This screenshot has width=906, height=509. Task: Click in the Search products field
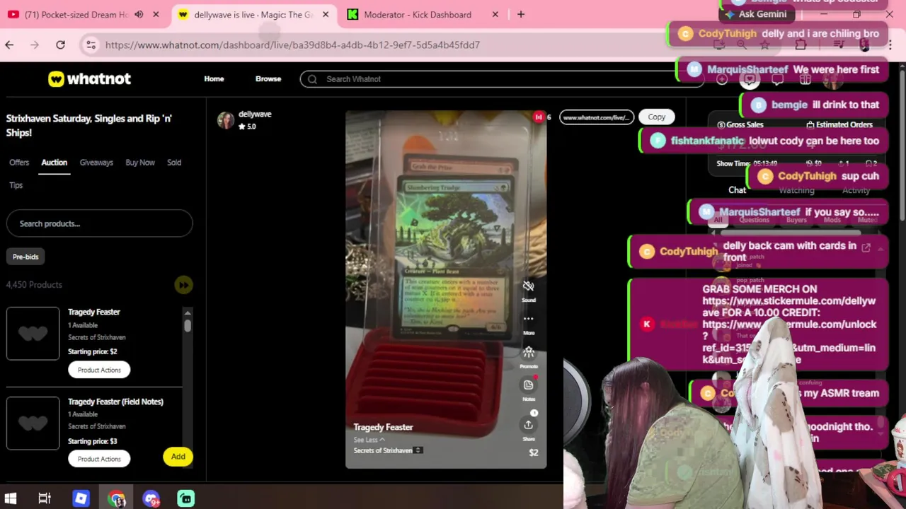click(99, 223)
